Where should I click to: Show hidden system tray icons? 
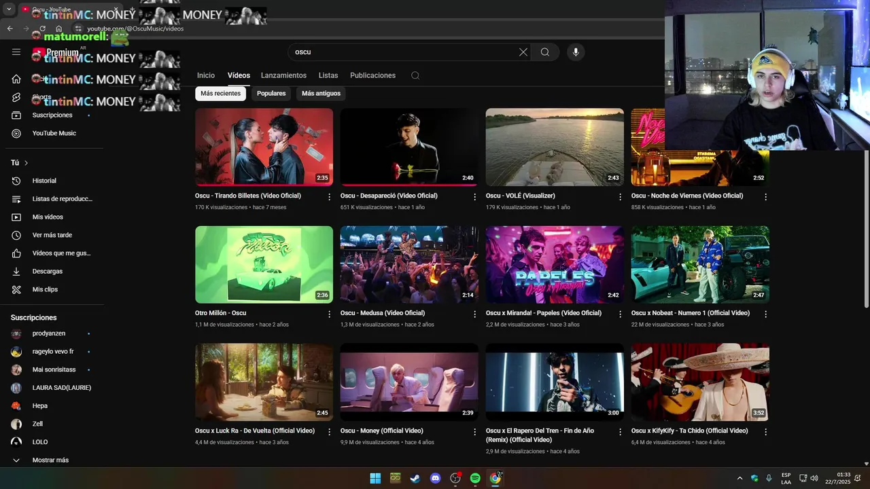tap(739, 478)
